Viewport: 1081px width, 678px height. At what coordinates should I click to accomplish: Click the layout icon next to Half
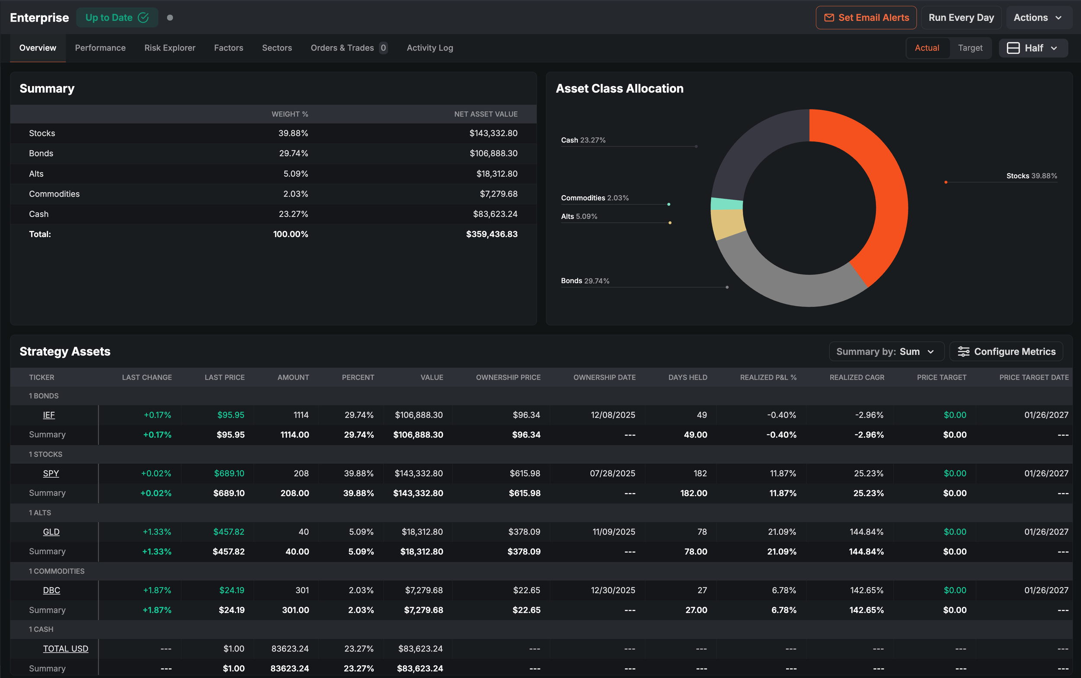click(x=1013, y=48)
